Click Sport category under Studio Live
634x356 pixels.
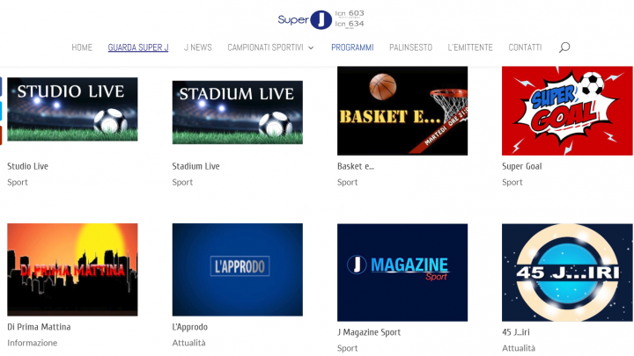18,183
